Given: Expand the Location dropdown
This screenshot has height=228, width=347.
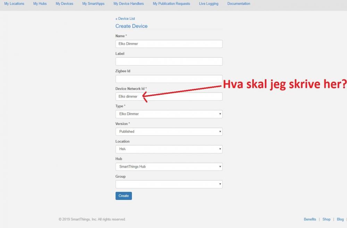Looking at the screenshot, I should (x=169, y=149).
